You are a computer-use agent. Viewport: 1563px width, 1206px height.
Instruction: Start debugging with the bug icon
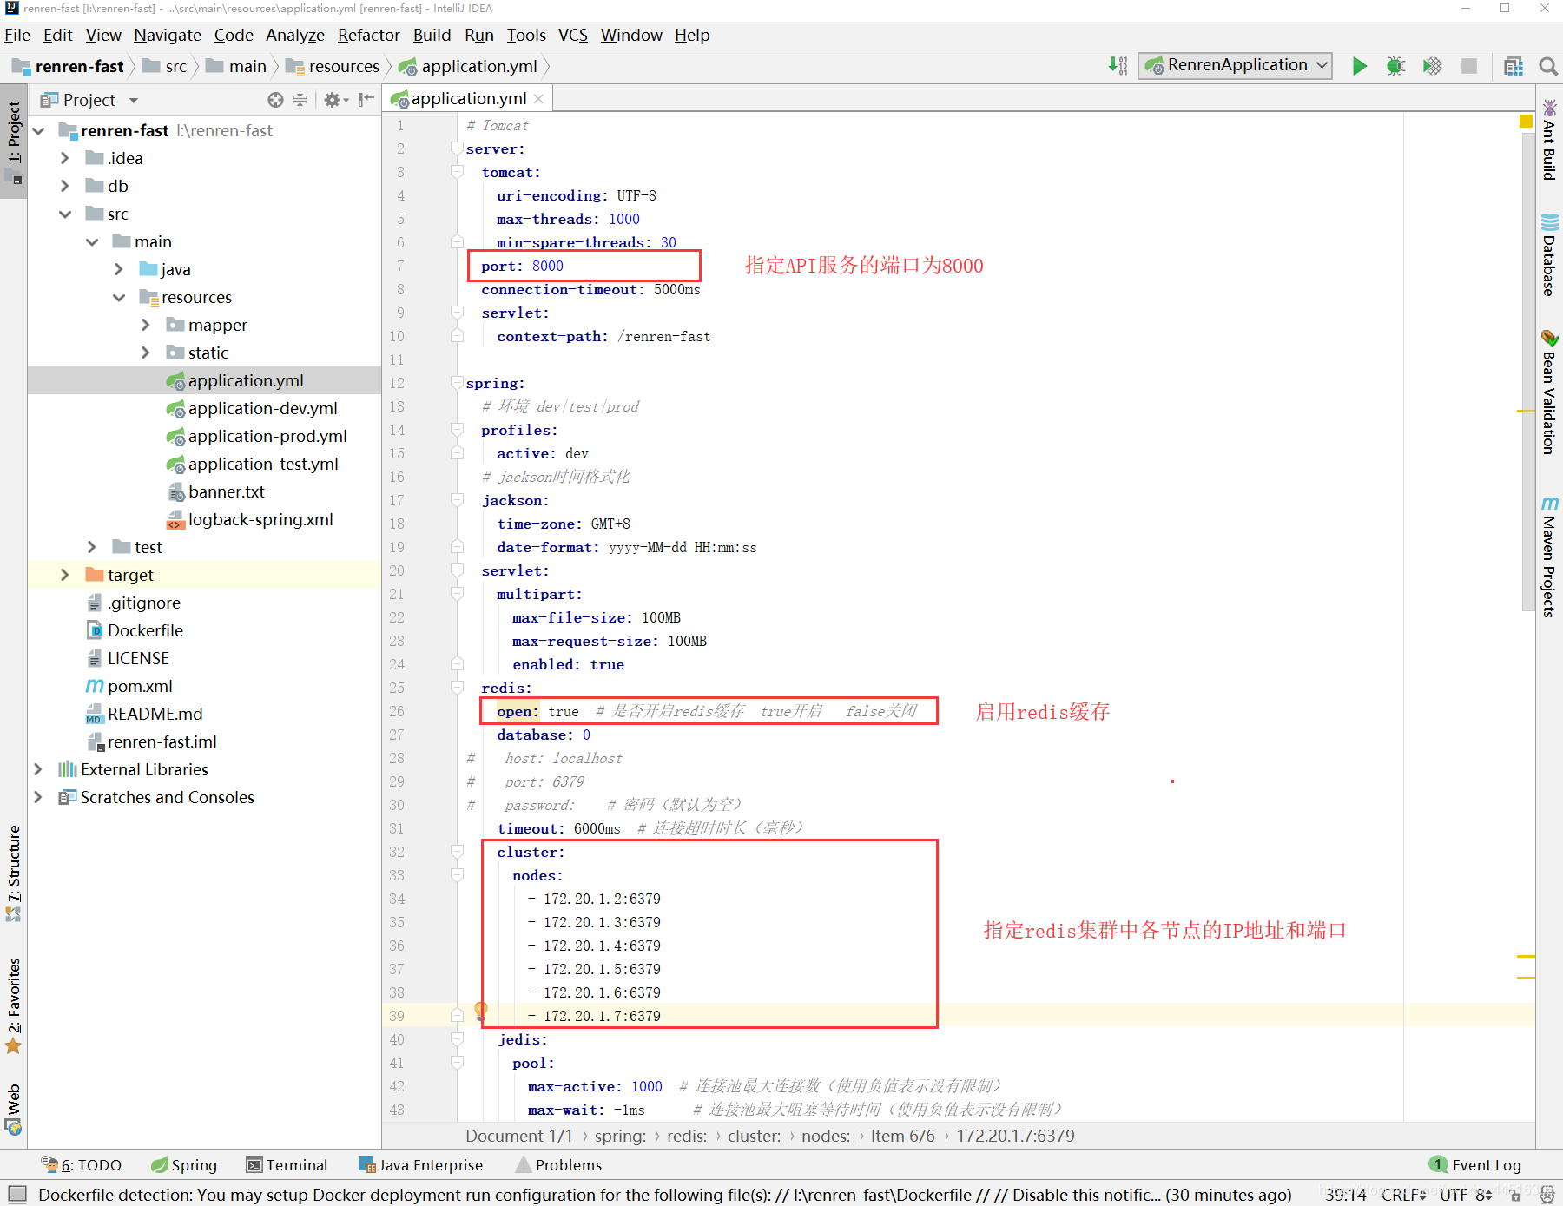coord(1395,66)
